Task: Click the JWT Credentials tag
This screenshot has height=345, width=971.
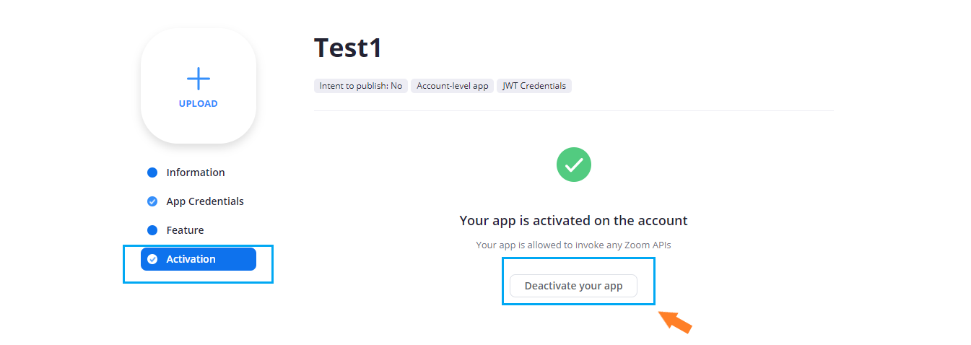Action: tap(534, 86)
